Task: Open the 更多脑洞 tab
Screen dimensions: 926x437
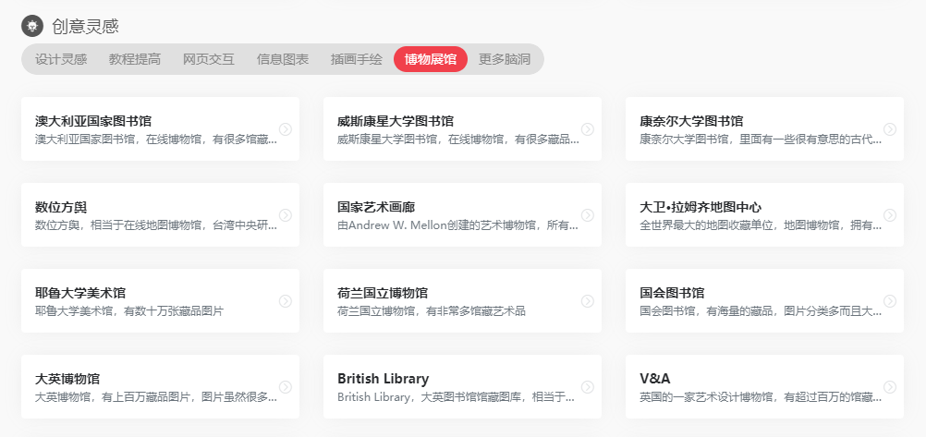Action: click(505, 59)
